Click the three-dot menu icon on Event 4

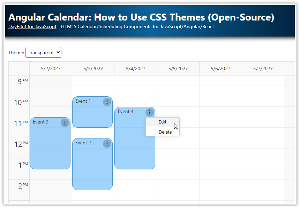(x=149, y=112)
